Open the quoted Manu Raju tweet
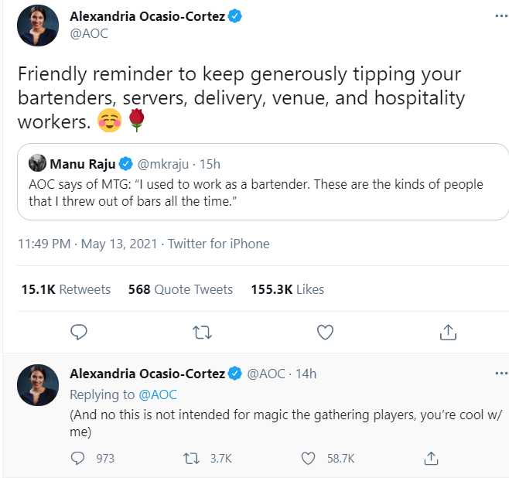Image resolution: width=509 pixels, height=478 pixels. 263,192
